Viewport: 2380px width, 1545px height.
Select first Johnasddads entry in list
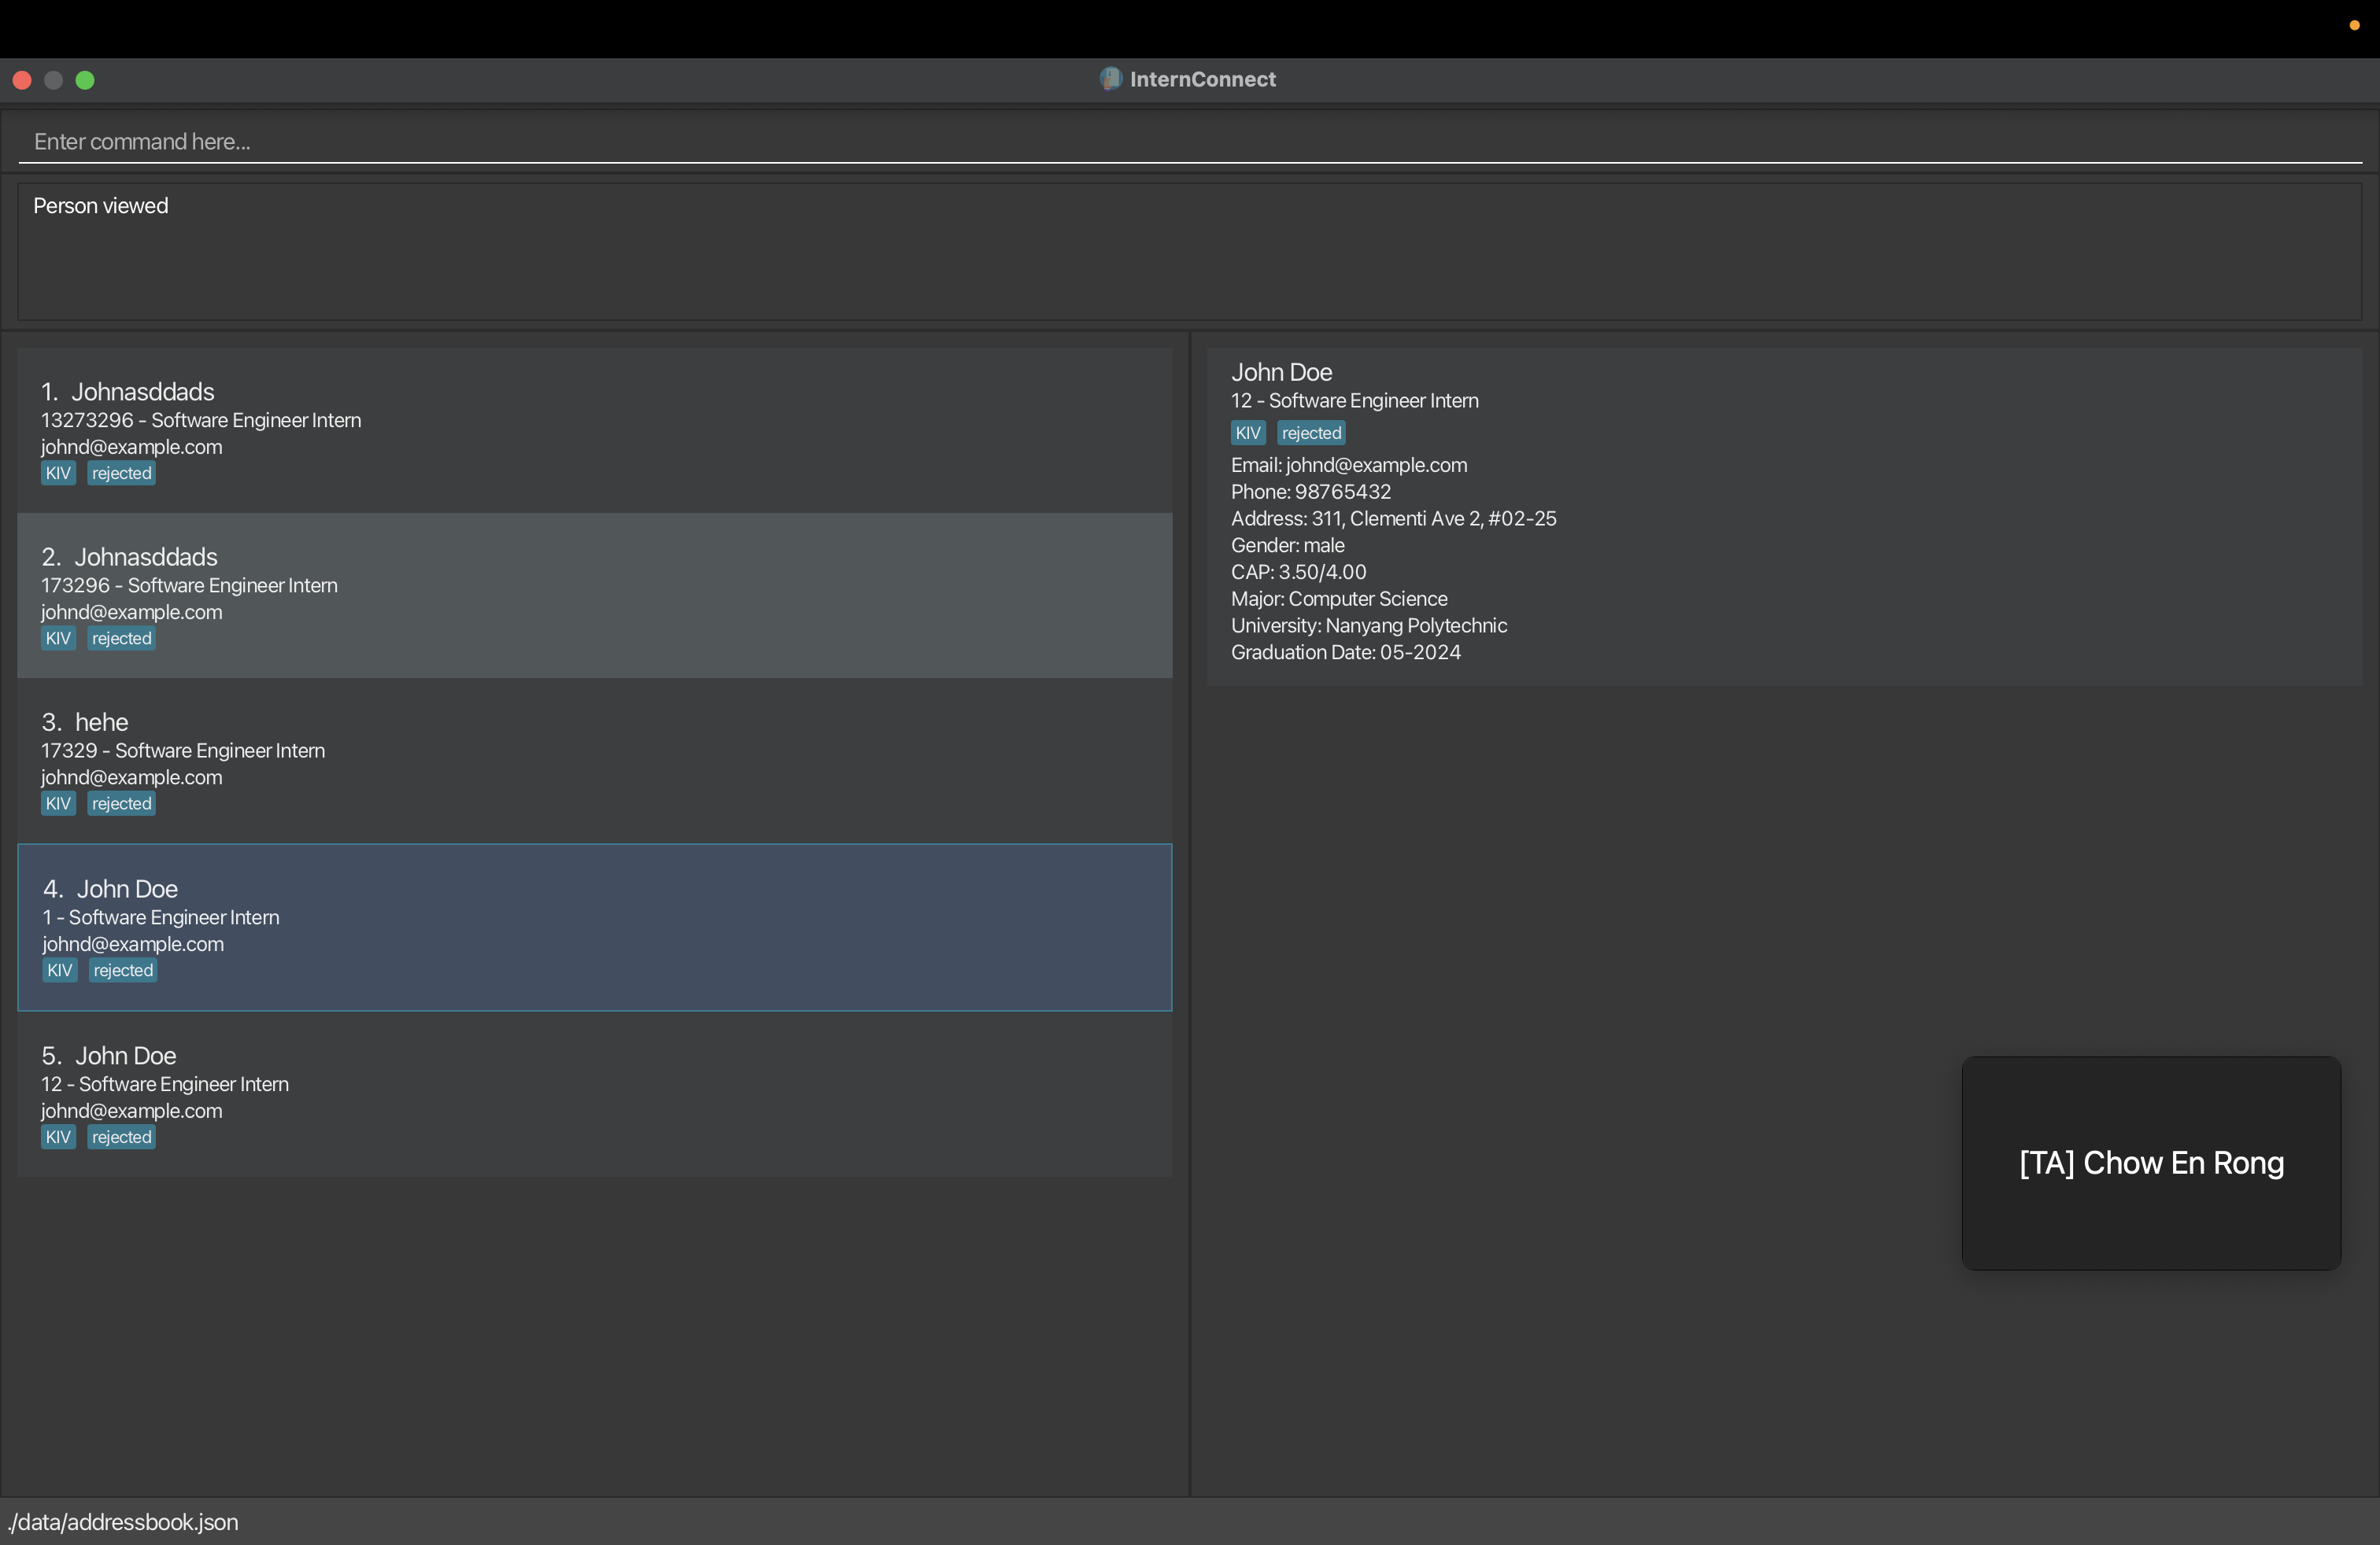pyautogui.click(x=594, y=430)
